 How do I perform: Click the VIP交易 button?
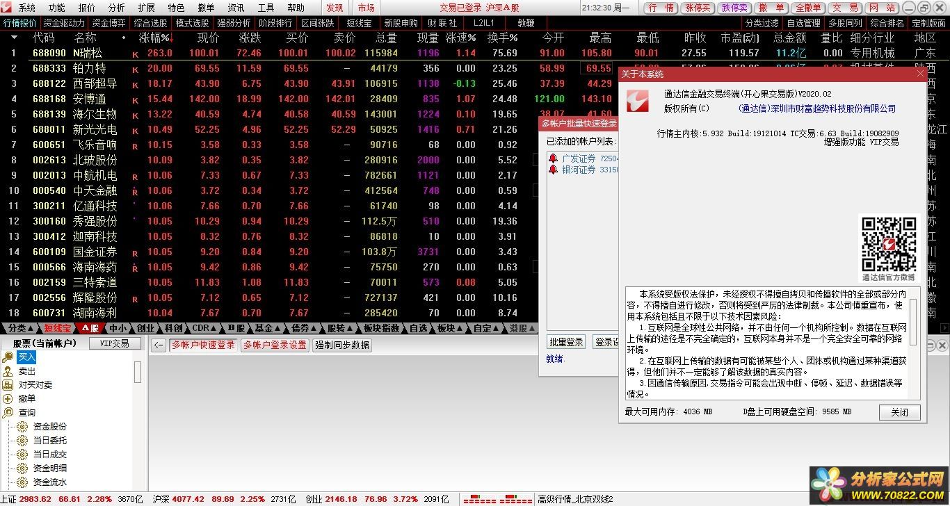[x=115, y=343]
